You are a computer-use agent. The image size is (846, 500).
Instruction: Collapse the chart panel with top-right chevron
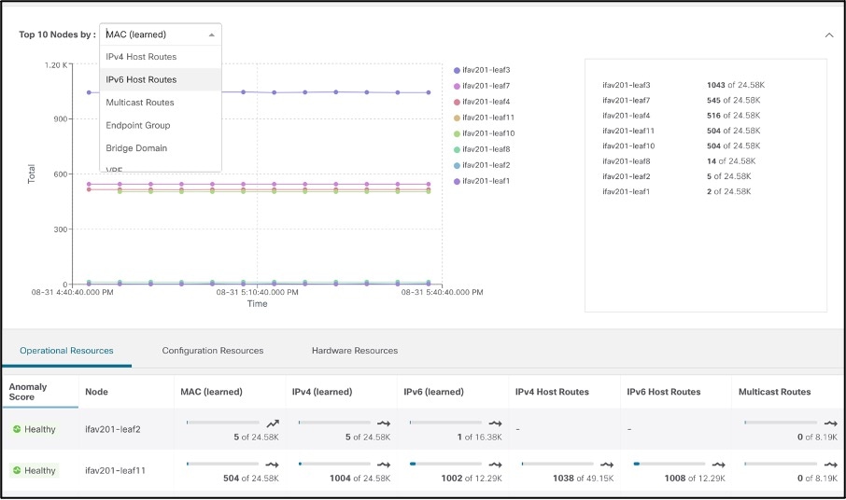(x=829, y=35)
